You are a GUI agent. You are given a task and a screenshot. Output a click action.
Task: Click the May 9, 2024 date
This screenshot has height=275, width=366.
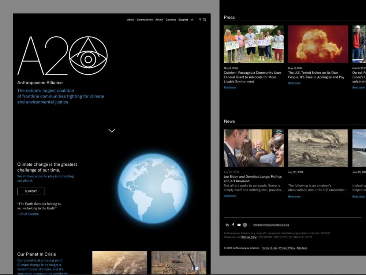pyautogui.click(x=231, y=68)
